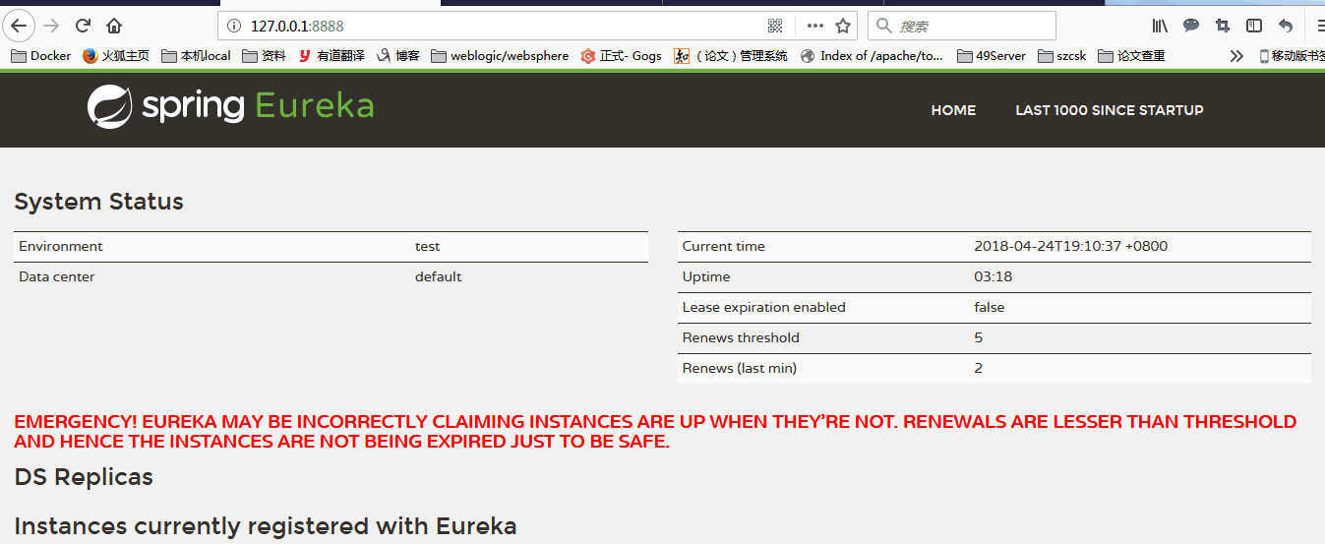Click the forward navigation arrow
1325x544 pixels.
pyautogui.click(x=51, y=26)
